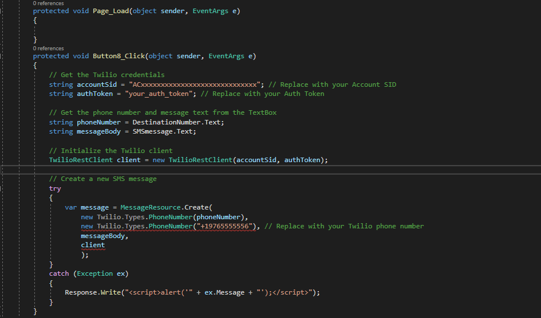Click the "');</script>" closing string literal
The width and height of the screenshot is (541, 318).
[285, 292]
